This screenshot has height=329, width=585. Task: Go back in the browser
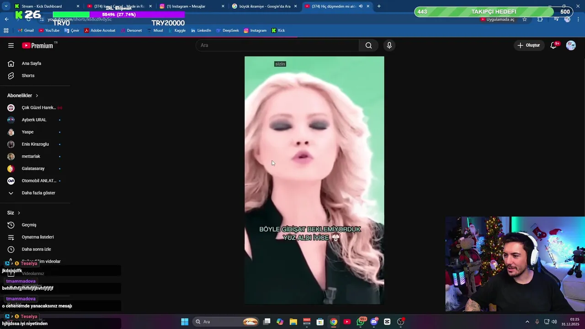coord(6,19)
